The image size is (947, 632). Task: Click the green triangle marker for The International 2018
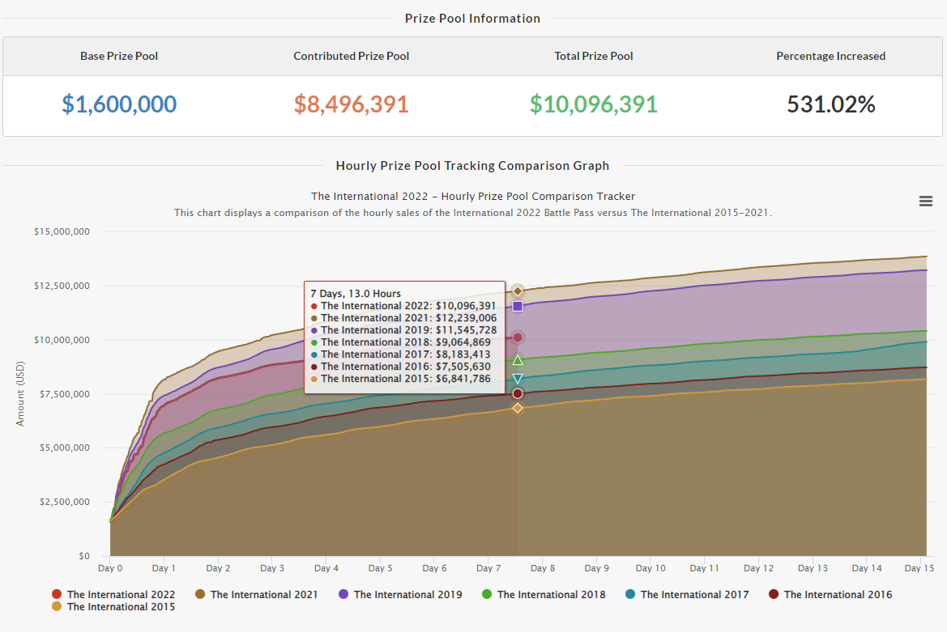(517, 360)
